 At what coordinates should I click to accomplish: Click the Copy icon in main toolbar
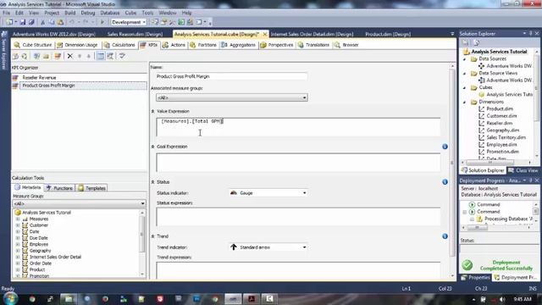tap(51, 22)
